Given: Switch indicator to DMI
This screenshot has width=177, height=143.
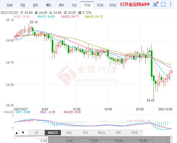Looking at the screenshot, I should (134, 133).
